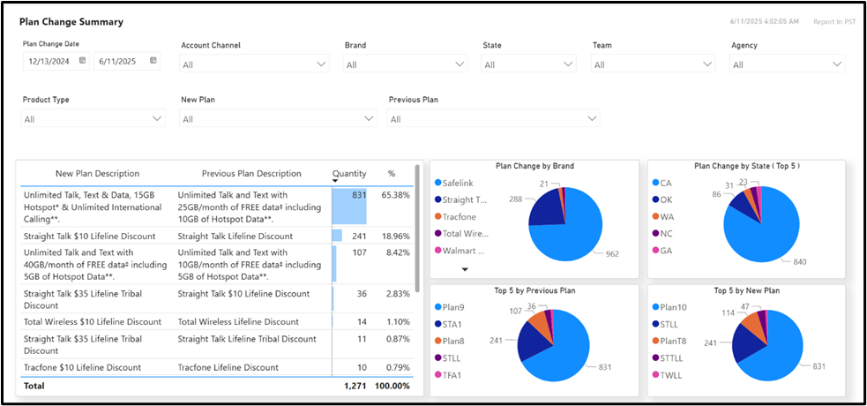867x406 pixels.
Task: Click the sort arrow under Quantity header
Action: 335,181
